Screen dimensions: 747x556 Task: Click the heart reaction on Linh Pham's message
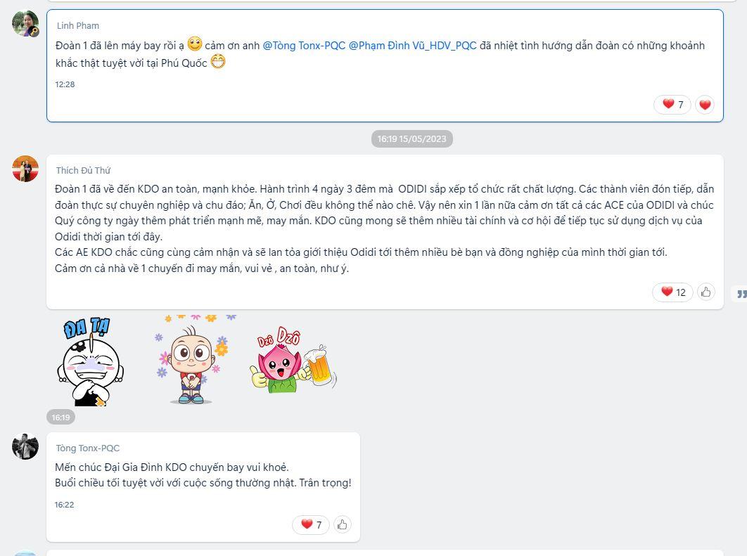(x=705, y=104)
